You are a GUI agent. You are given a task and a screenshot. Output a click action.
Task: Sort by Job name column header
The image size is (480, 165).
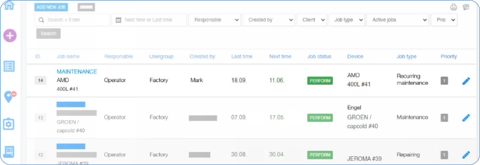click(x=68, y=56)
